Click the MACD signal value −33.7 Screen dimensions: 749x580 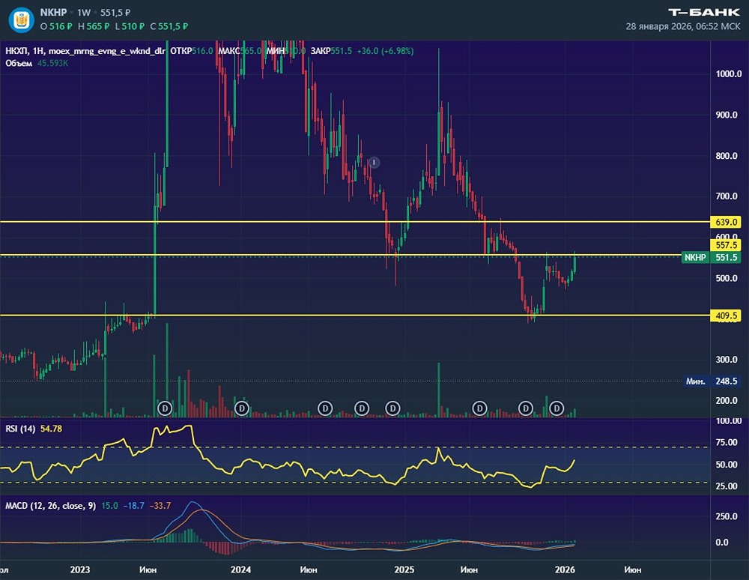click(160, 506)
